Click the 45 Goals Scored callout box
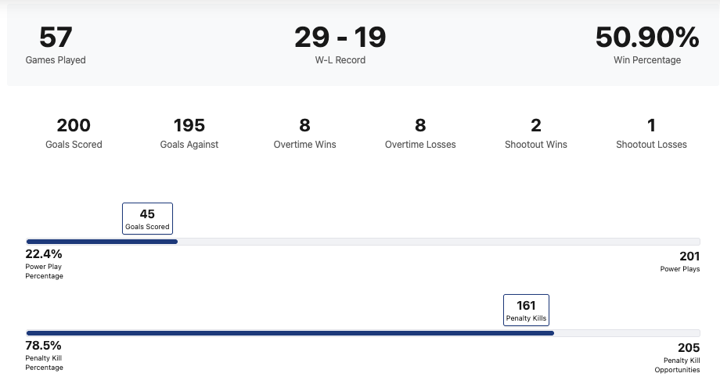Viewport: 720px width, 384px height. [x=147, y=218]
